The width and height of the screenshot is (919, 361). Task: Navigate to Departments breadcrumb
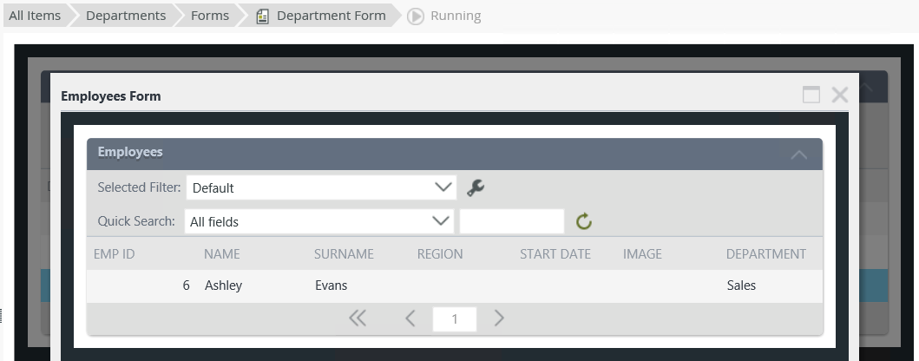click(126, 16)
